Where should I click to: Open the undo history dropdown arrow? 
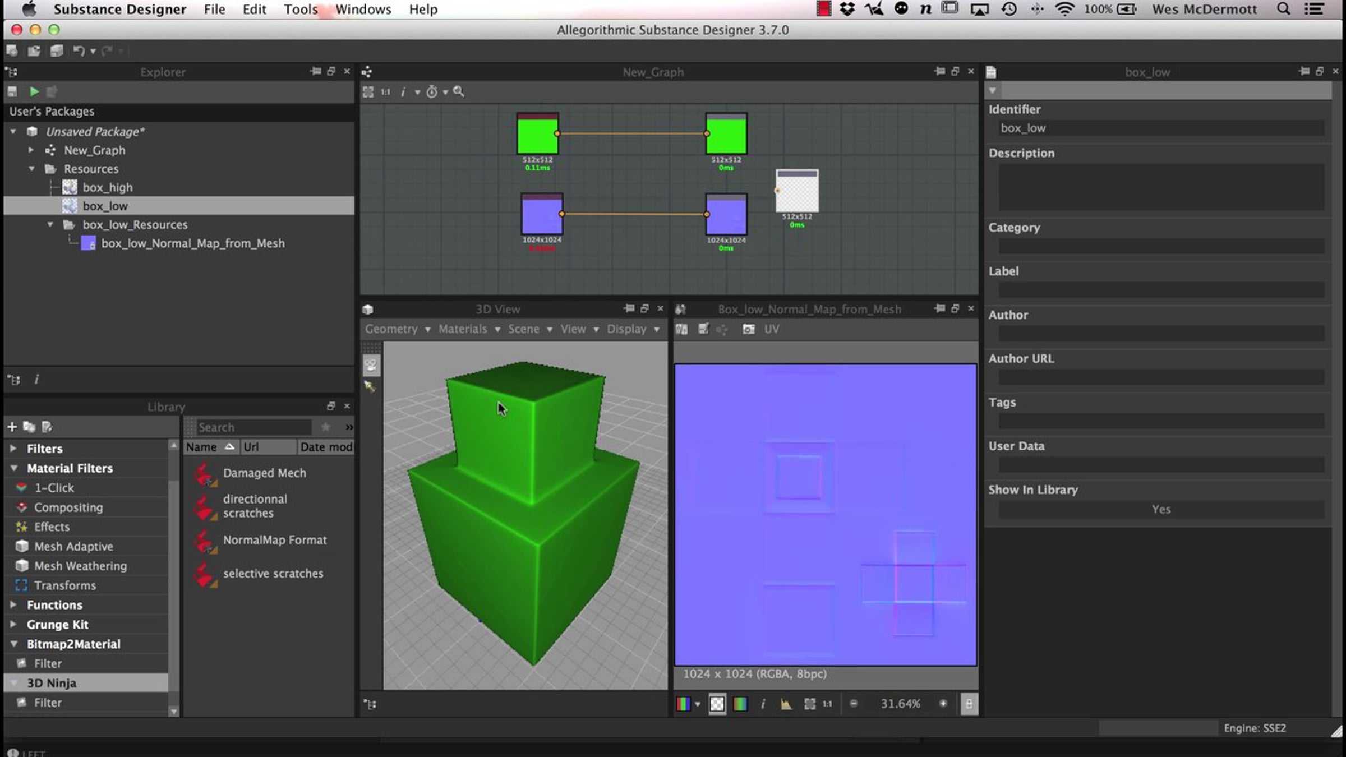[x=93, y=52]
